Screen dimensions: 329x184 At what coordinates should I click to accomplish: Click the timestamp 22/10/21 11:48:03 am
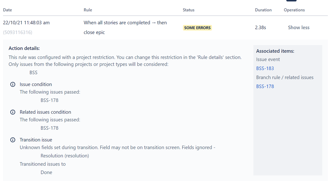(26, 23)
